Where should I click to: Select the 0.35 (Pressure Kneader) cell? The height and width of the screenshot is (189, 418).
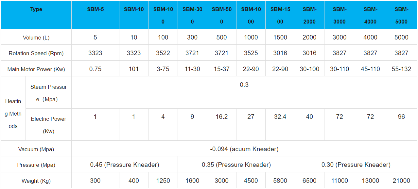click(x=236, y=165)
